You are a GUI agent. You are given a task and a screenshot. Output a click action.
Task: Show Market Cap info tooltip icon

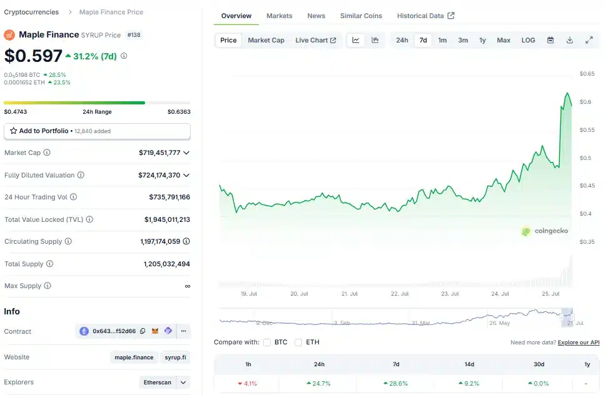click(x=47, y=152)
